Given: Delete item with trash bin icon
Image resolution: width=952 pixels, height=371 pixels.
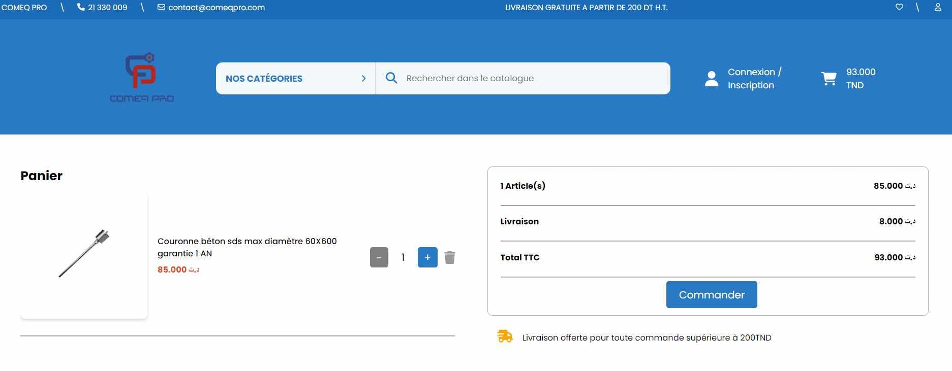Looking at the screenshot, I should pos(450,257).
